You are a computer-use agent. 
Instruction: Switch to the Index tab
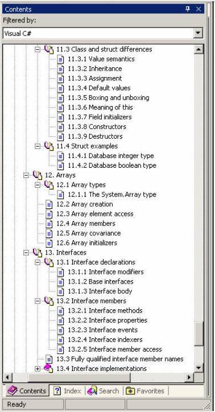[67, 391]
